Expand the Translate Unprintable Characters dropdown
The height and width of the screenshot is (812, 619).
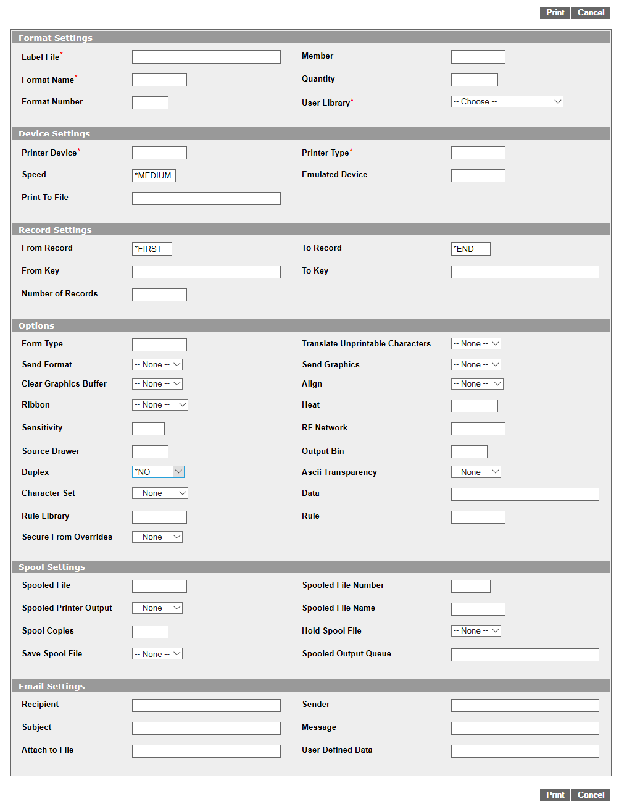[x=476, y=344]
